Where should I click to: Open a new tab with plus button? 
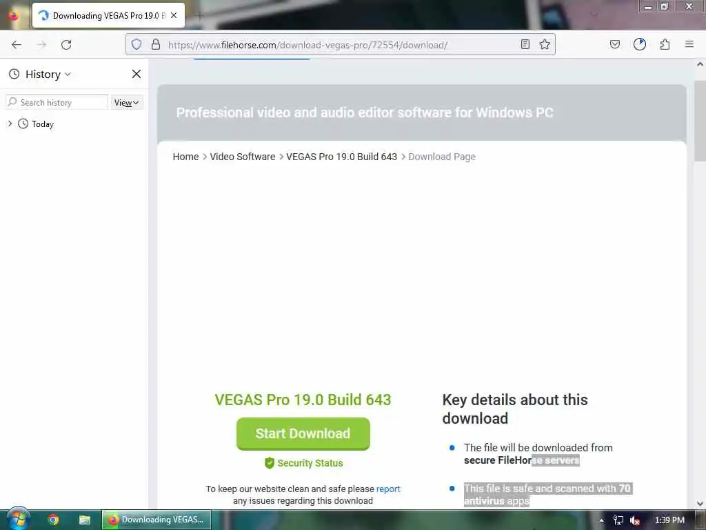[199, 15]
